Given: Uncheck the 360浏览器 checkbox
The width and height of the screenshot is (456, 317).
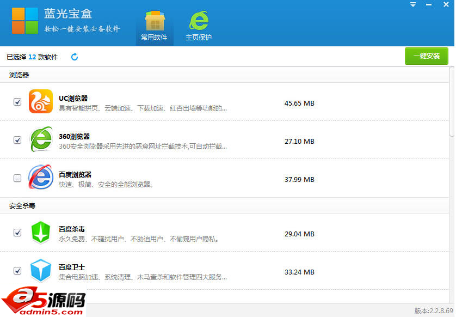Looking at the screenshot, I should 17,140.
